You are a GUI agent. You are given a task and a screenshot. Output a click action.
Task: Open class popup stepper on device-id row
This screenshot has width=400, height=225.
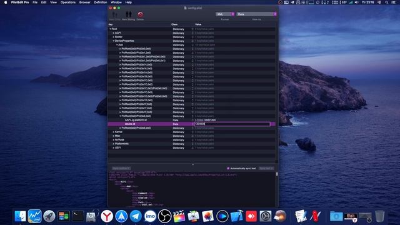point(192,124)
